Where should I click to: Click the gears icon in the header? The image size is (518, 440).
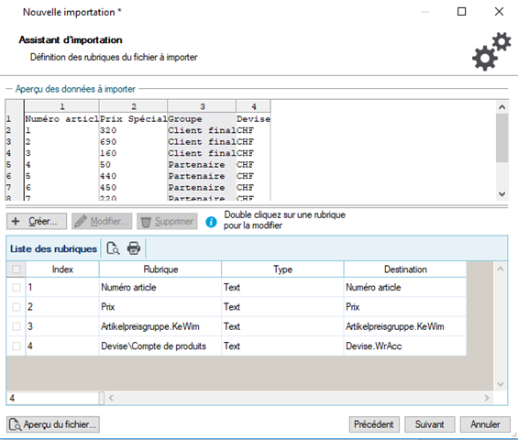(491, 50)
